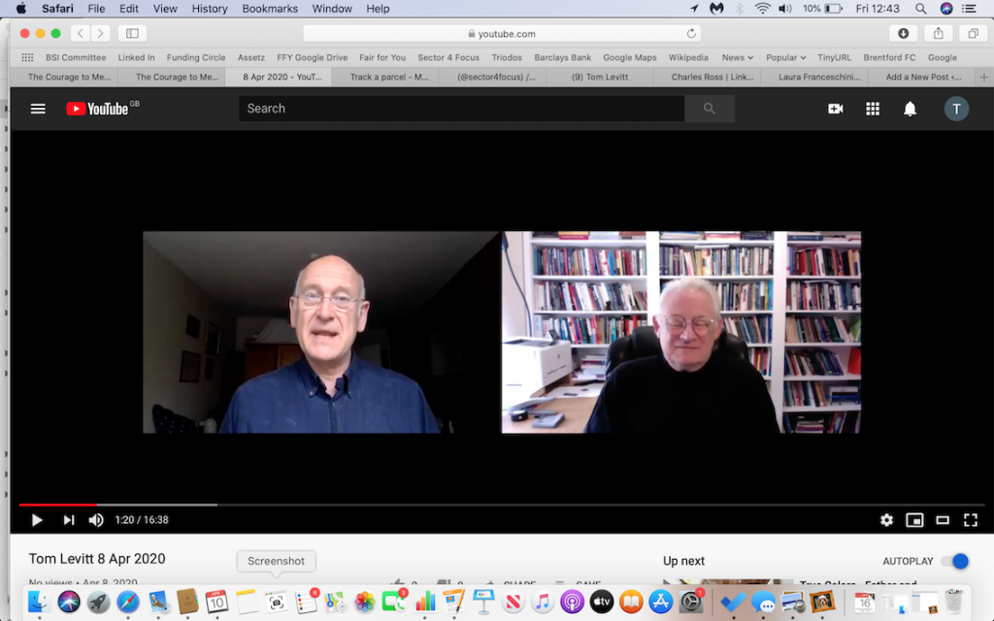Show the Safari sidebar
The height and width of the screenshot is (621, 994).
point(132,34)
